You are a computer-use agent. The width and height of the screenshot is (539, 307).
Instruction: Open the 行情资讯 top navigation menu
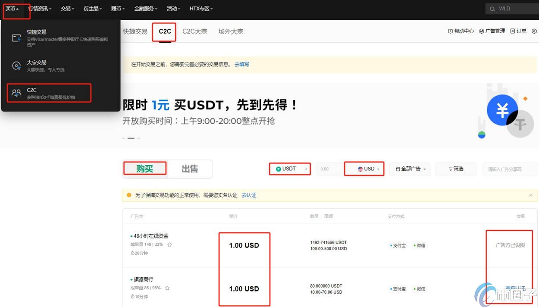39,8
